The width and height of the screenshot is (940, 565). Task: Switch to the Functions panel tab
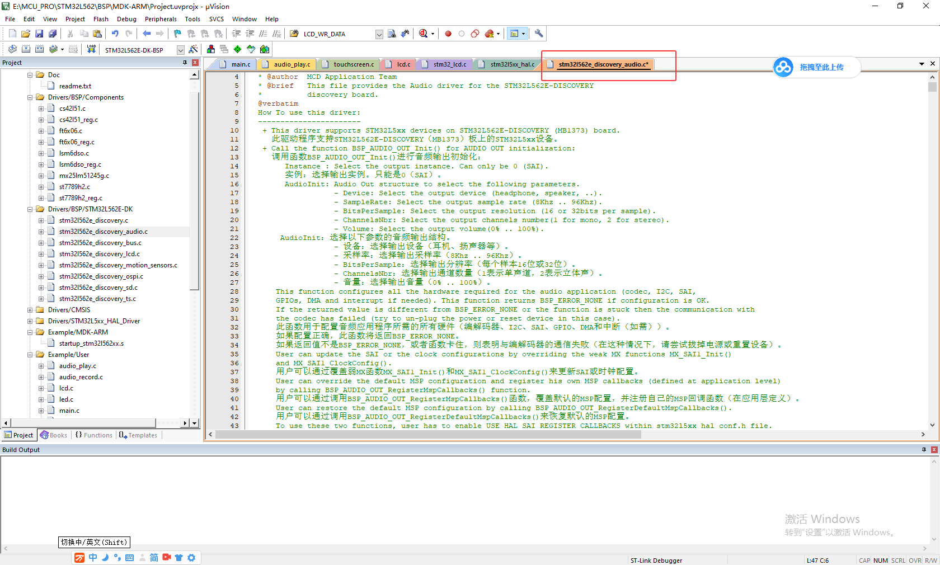(x=94, y=435)
